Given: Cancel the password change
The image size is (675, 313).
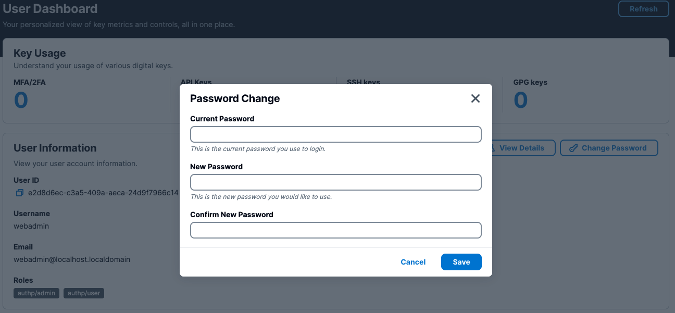Looking at the screenshot, I should pos(413,262).
